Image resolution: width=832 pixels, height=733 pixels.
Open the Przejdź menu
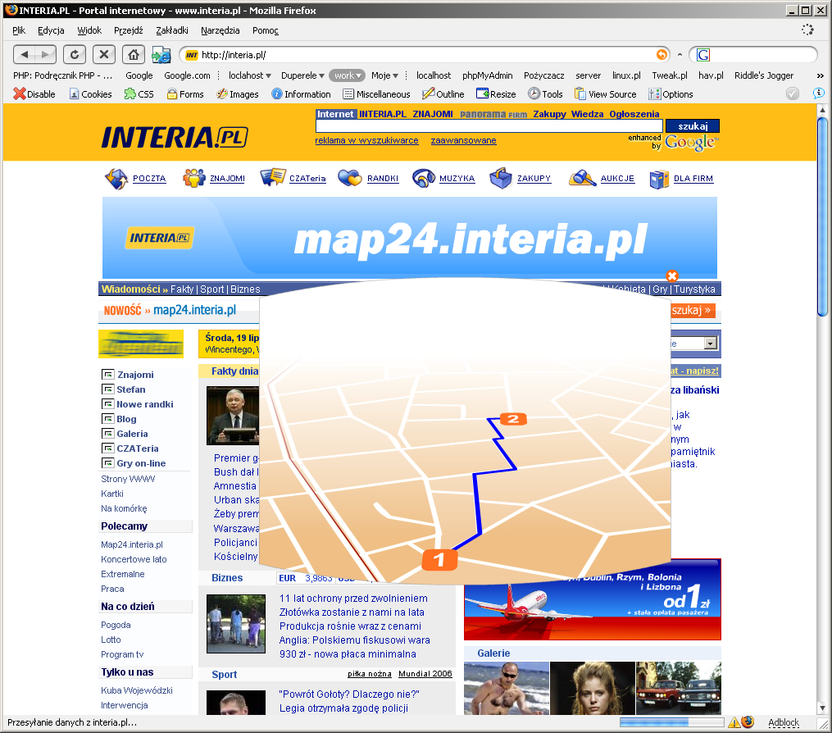[x=129, y=30]
